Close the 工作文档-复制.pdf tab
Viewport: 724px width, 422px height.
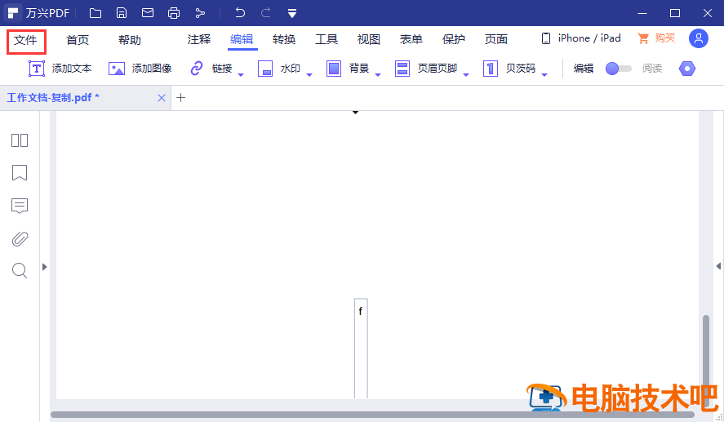(x=161, y=98)
